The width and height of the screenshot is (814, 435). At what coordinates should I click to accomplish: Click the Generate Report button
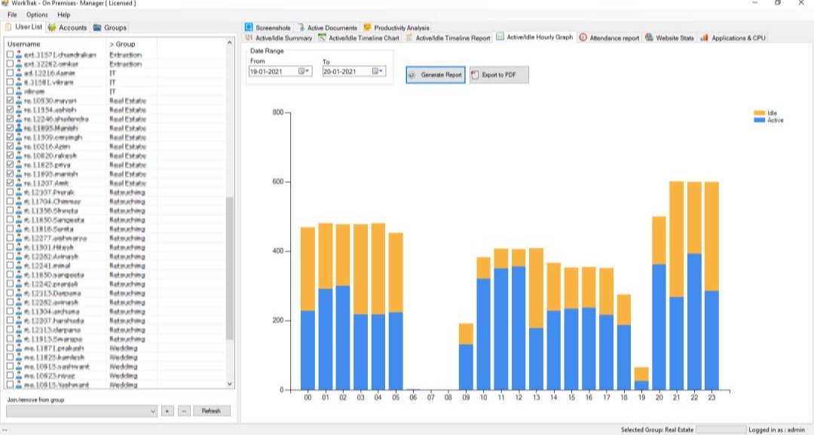436,75
